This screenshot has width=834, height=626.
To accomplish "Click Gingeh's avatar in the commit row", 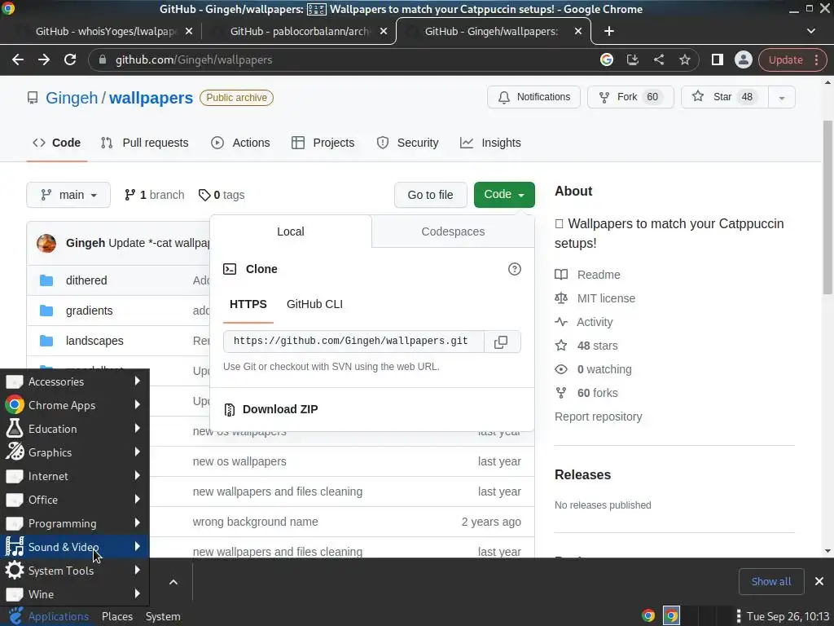I will point(46,243).
